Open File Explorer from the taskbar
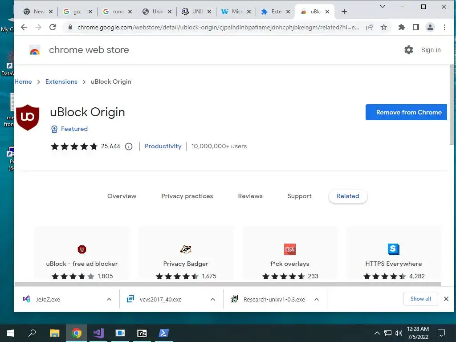This screenshot has width=456, height=342. (54, 333)
